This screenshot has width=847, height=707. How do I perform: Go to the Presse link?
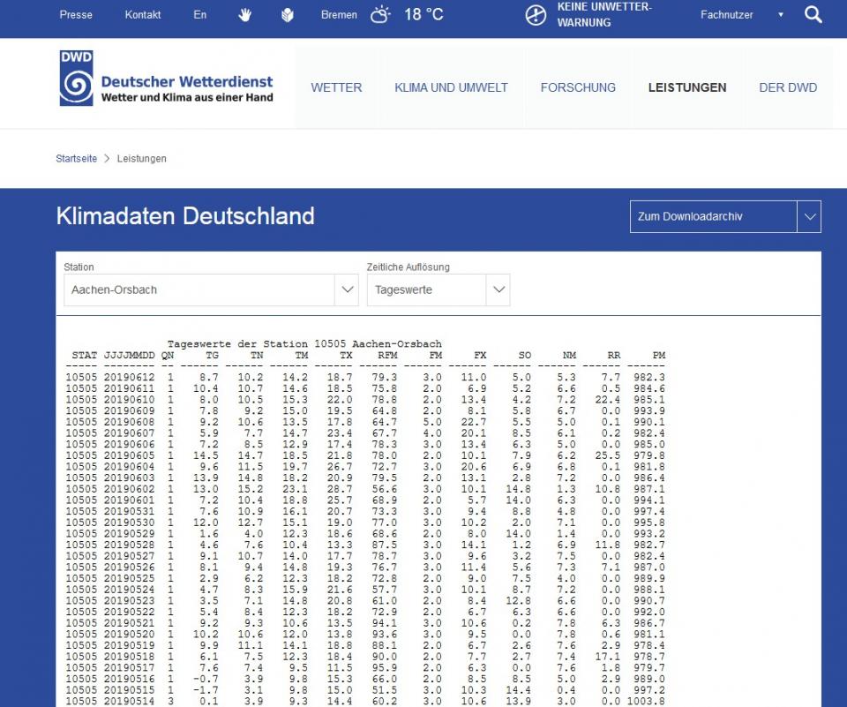click(x=76, y=15)
